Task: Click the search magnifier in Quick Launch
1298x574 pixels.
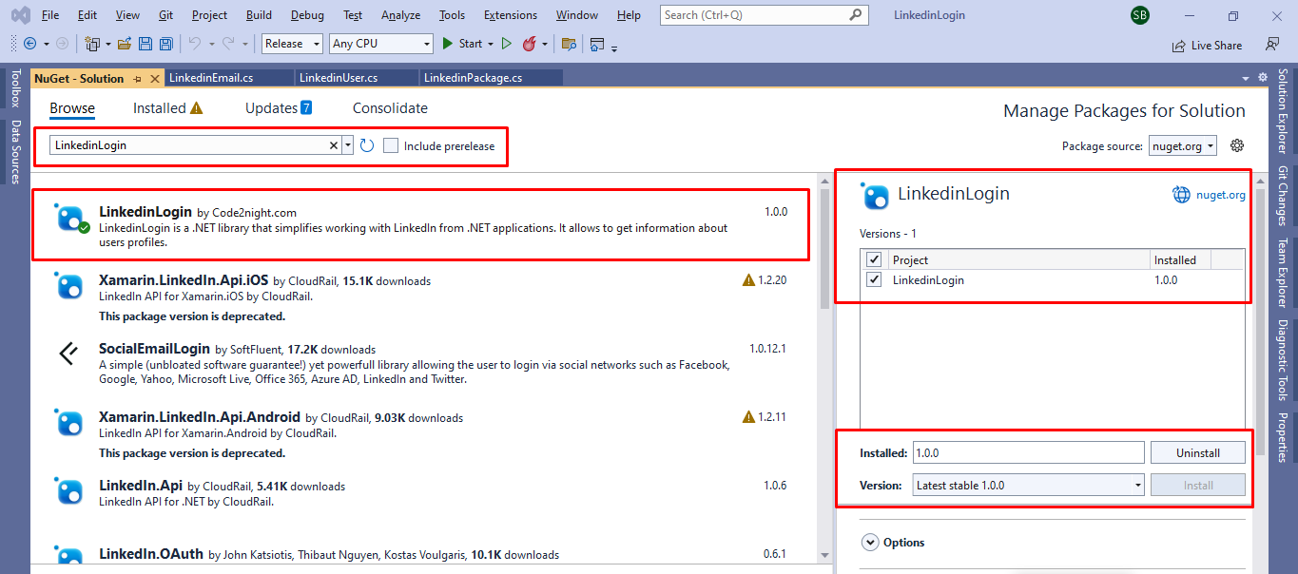Action: coord(857,15)
